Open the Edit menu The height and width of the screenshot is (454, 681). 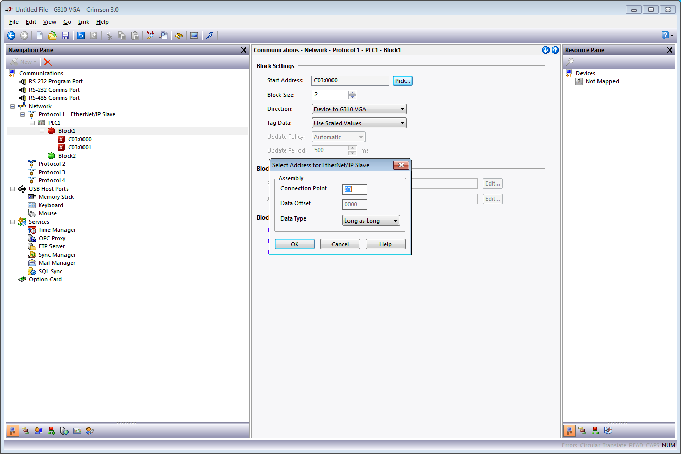(31, 22)
